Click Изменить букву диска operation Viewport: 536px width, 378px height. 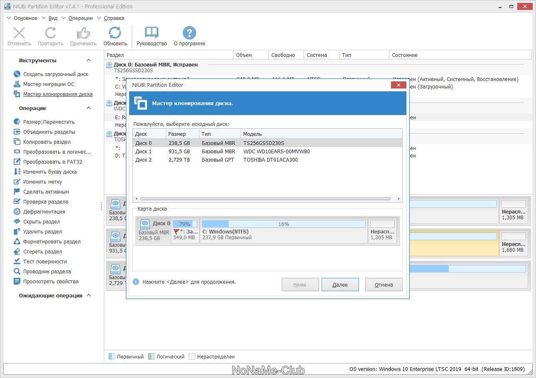click(50, 172)
